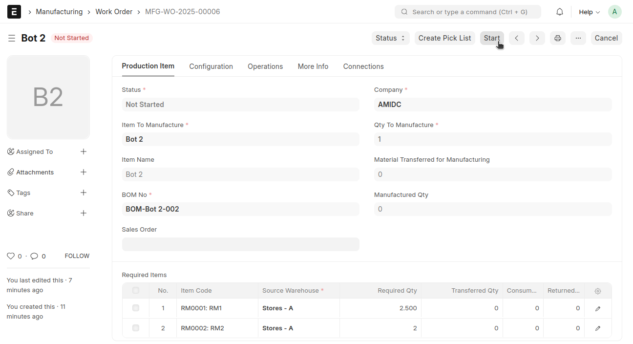Open the user avatar menu
The height and width of the screenshot is (344, 633).
point(614,12)
